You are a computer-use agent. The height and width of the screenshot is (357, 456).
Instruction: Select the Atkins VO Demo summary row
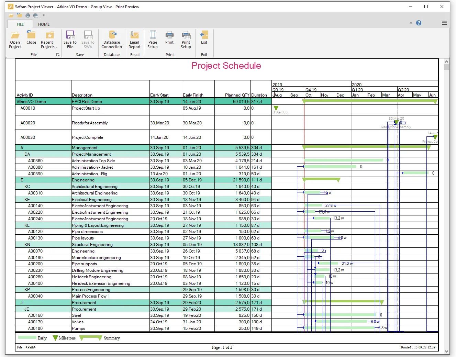click(143, 102)
